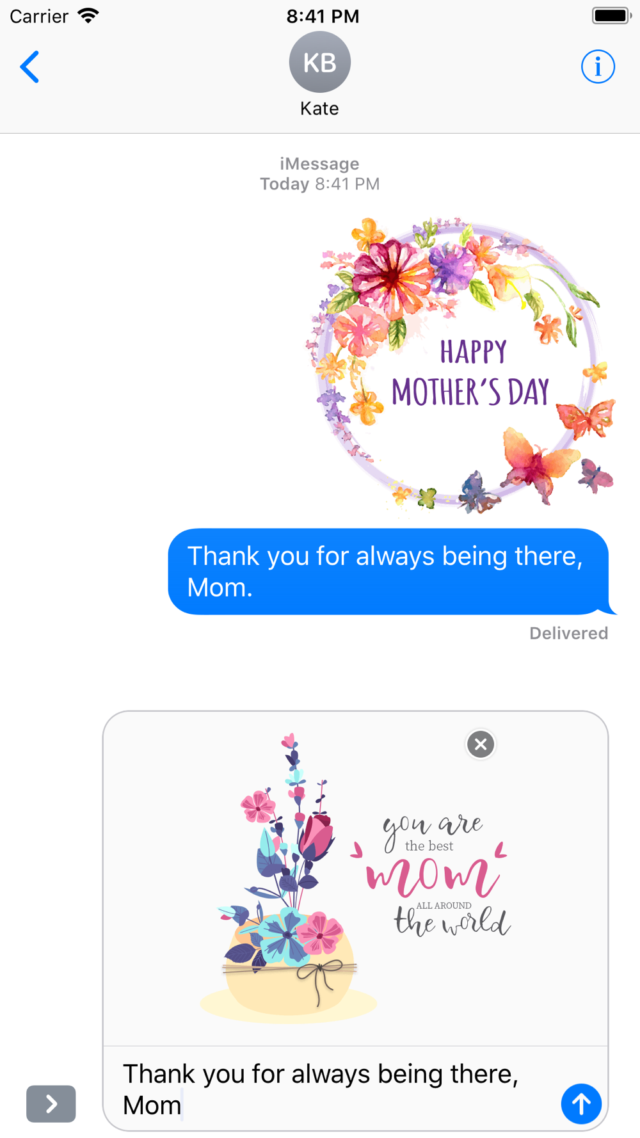640x1138 pixels.
Task: Tap the status bar clock
Action: pos(323,16)
